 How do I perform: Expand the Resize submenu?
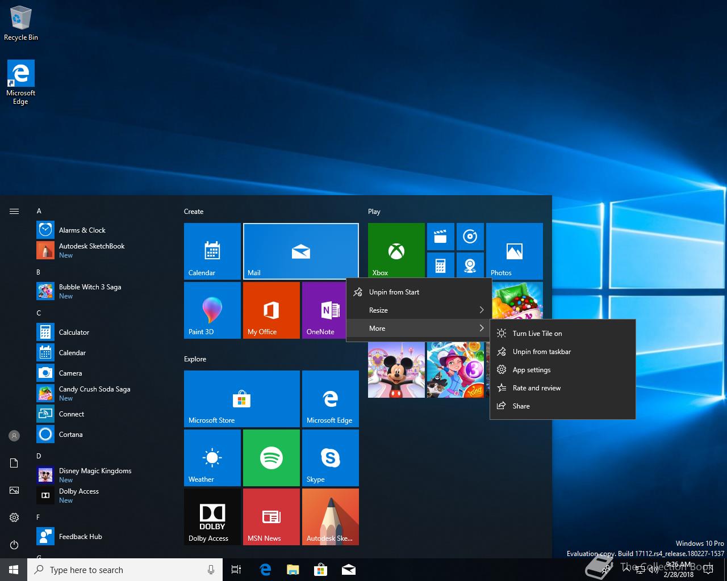pos(419,310)
